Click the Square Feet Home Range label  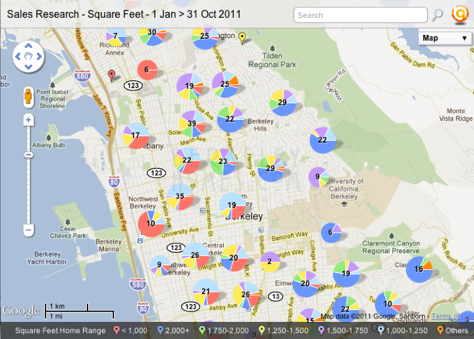pyautogui.click(x=60, y=331)
